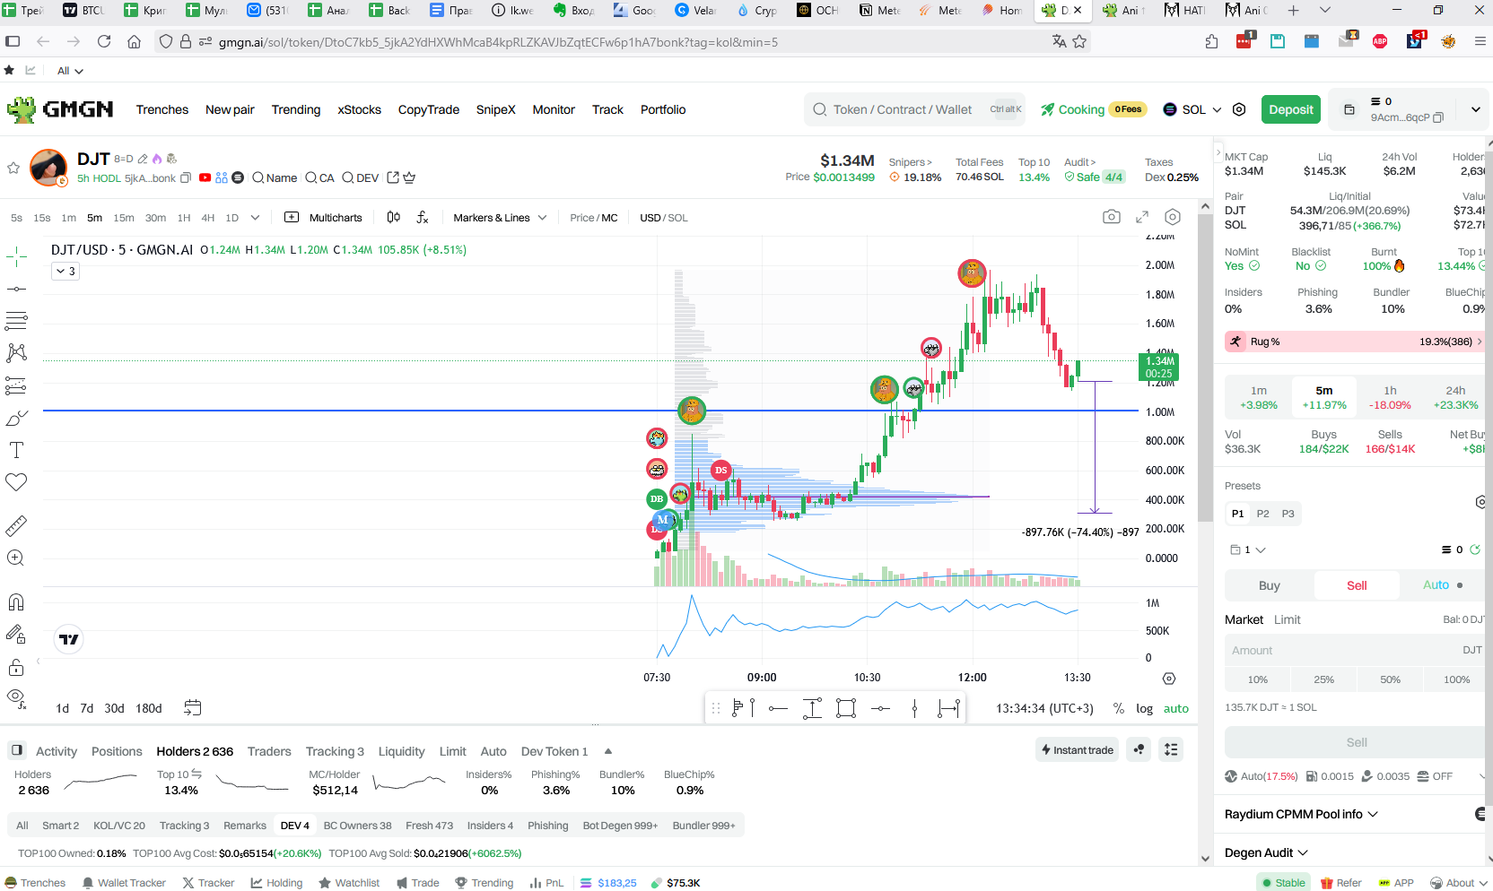Viewport: 1493px width, 891px height.
Task: Change the candlestick chart type
Action: click(x=393, y=217)
